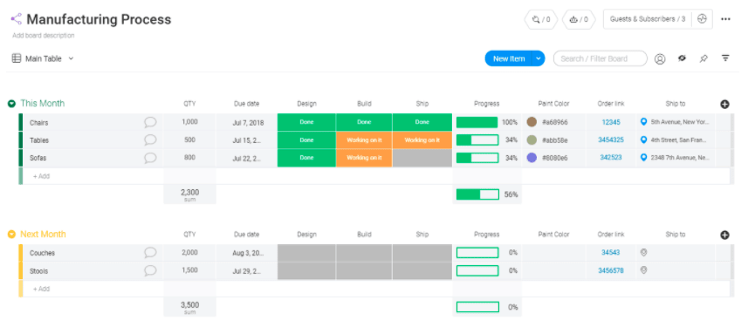Click the Paint Color column header in This Month

(553, 104)
